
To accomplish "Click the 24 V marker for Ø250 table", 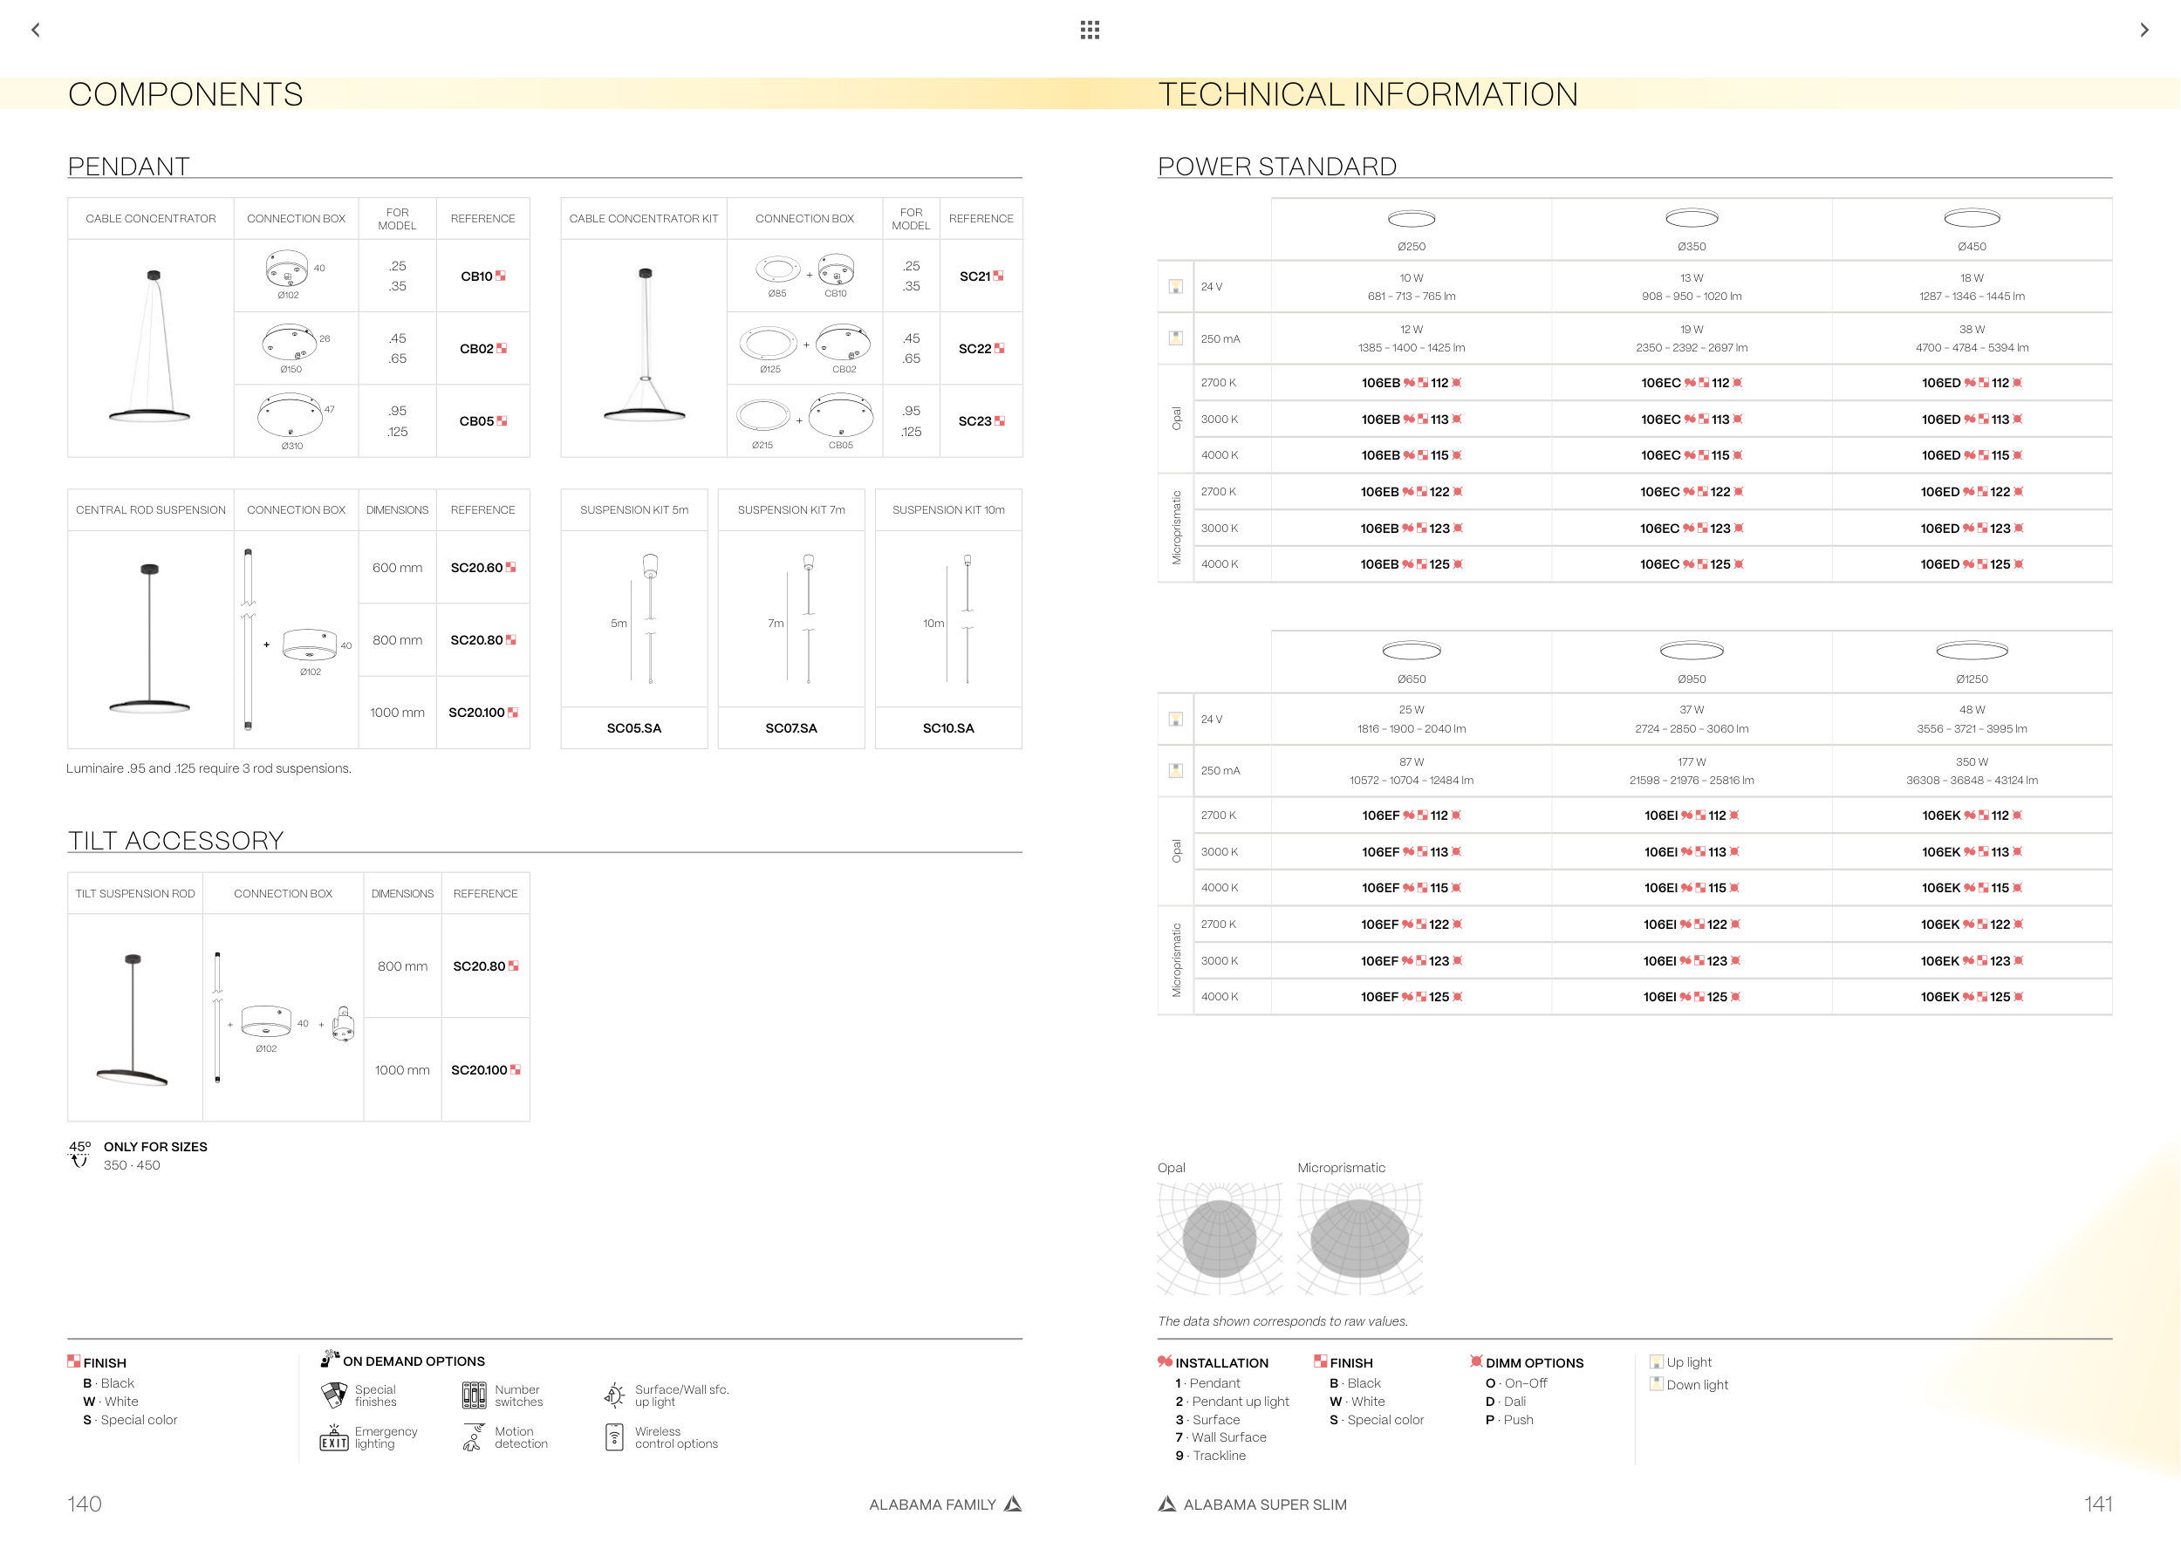I will pyautogui.click(x=1176, y=287).
